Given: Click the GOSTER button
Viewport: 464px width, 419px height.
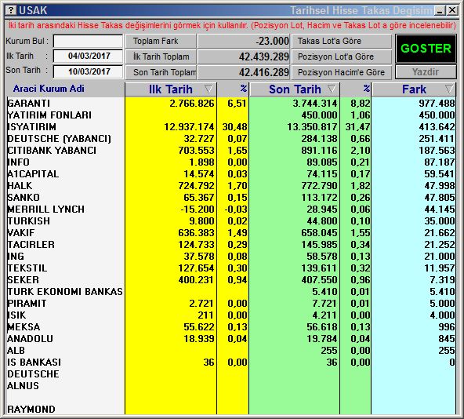Looking at the screenshot, I should click(x=426, y=49).
